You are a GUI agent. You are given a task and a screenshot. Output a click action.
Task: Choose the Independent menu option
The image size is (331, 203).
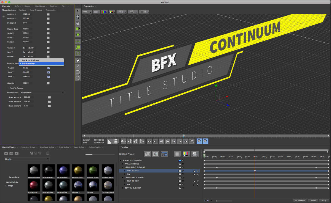click(41, 64)
